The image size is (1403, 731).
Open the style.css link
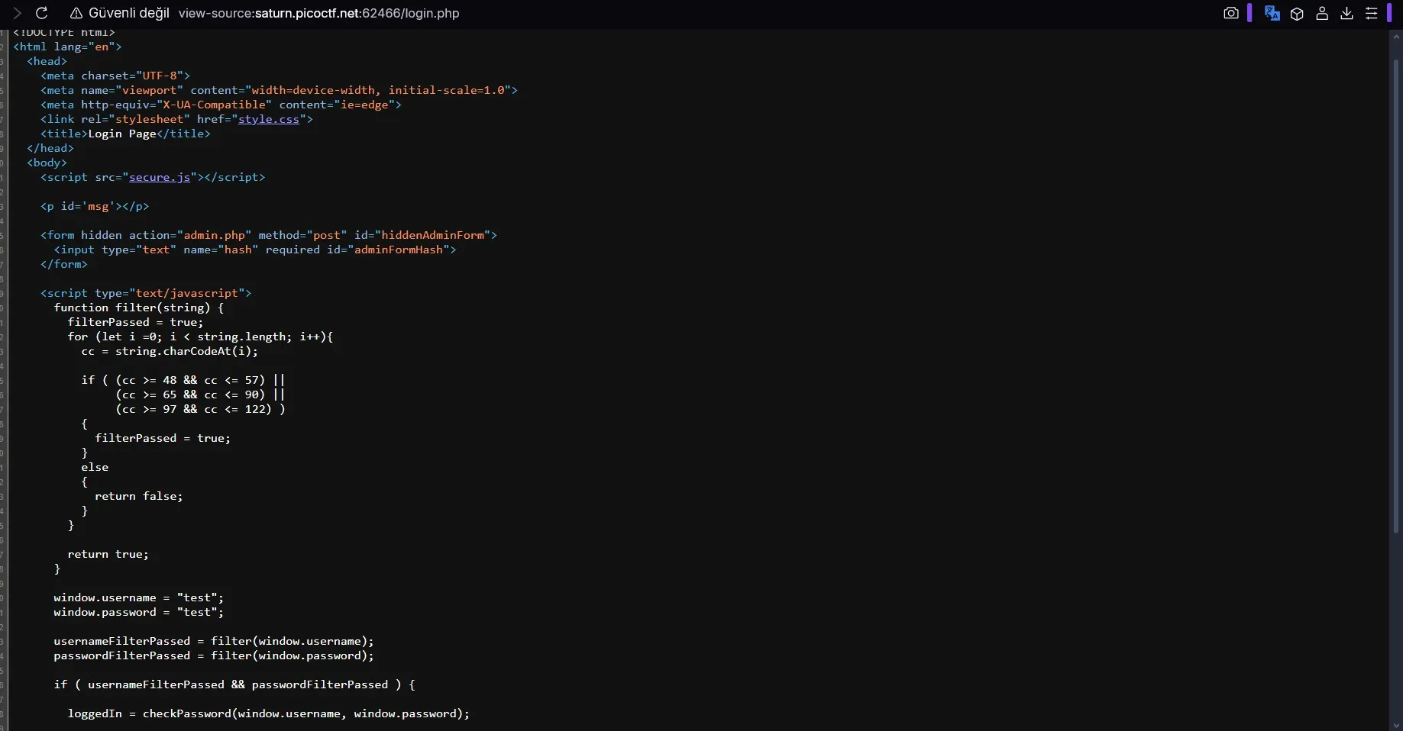point(269,119)
